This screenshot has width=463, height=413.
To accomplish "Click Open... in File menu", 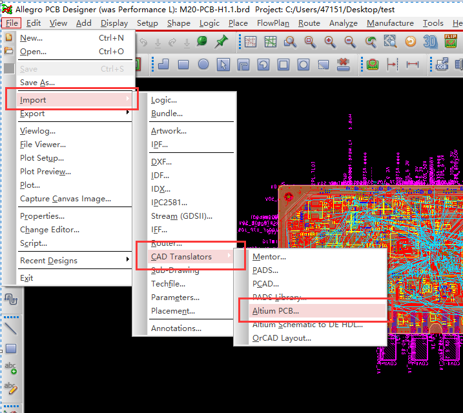I will [x=74, y=52].
